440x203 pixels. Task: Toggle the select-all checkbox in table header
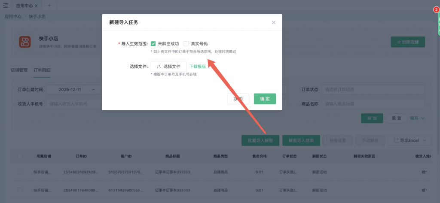[x=20, y=156]
